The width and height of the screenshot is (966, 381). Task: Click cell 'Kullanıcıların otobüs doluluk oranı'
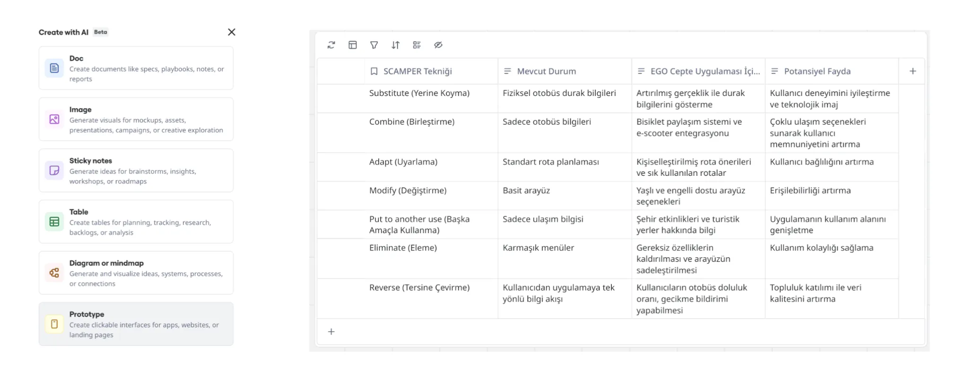click(x=698, y=299)
